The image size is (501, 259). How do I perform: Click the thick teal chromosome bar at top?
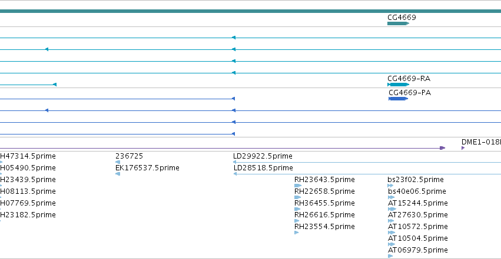tap(251, 11)
